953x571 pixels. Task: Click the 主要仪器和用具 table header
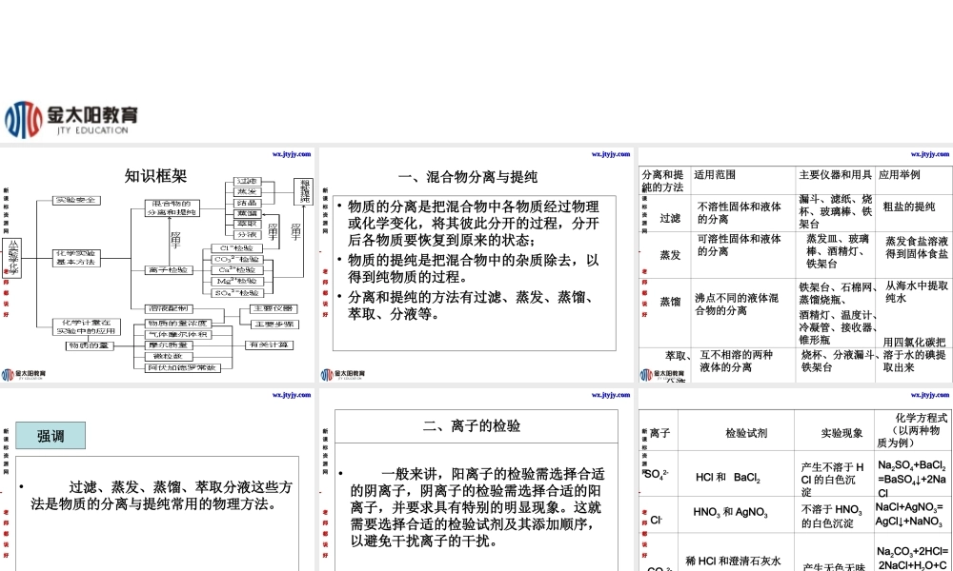click(x=835, y=175)
